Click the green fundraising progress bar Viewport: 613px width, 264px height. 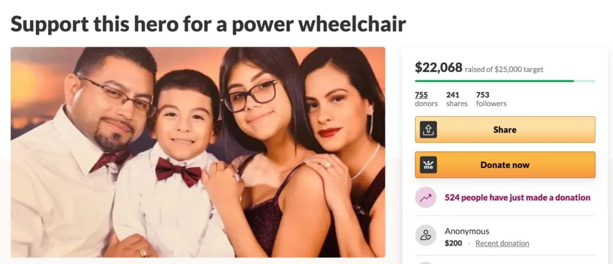click(505, 81)
